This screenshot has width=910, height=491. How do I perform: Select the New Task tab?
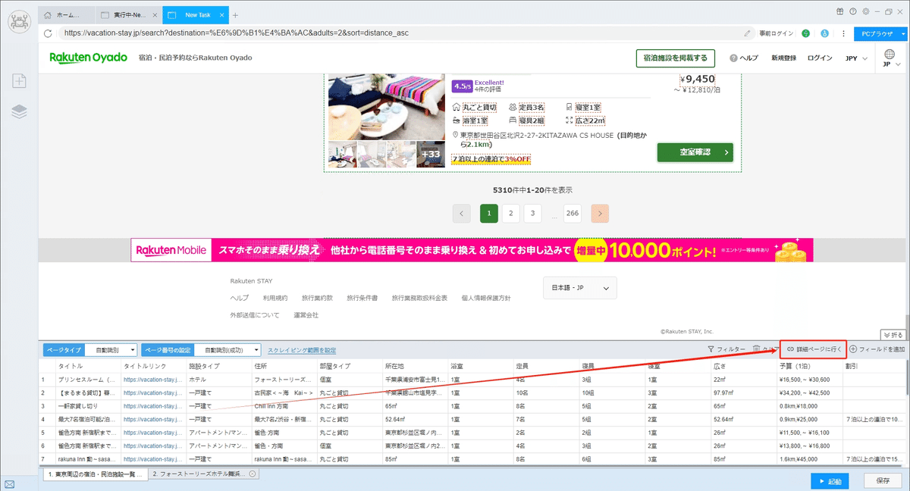click(x=196, y=15)
